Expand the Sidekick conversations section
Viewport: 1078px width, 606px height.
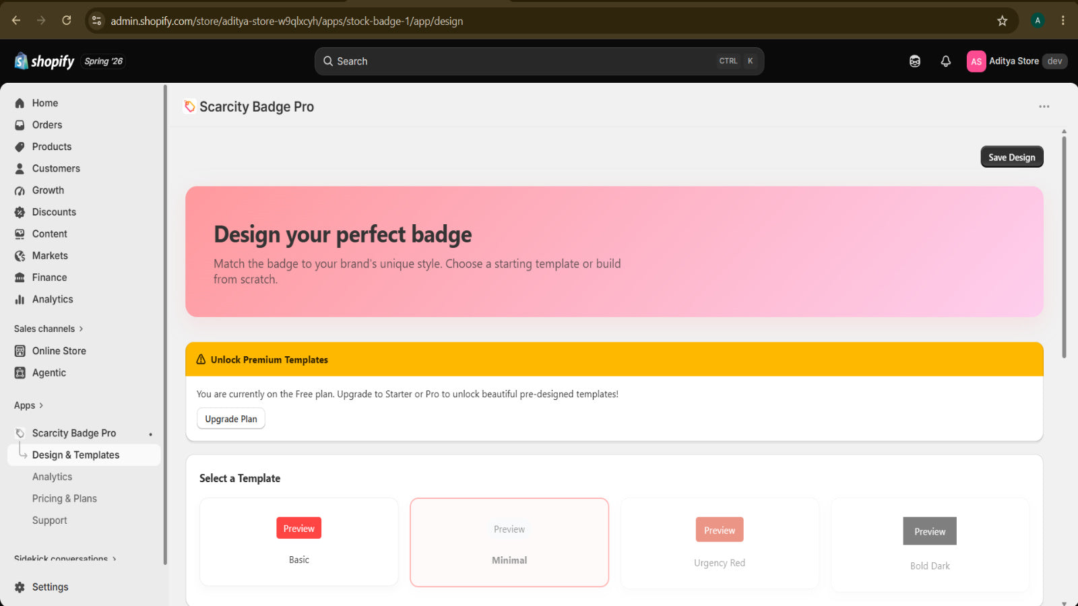[65, 558]
